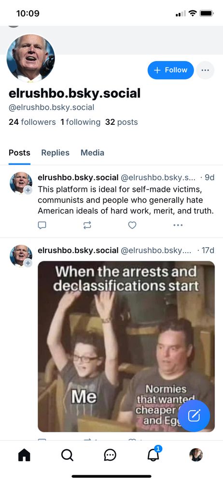The image size is (223, 482).
Task: Repost the 9d self-made victims post
Action: [87, 225]
